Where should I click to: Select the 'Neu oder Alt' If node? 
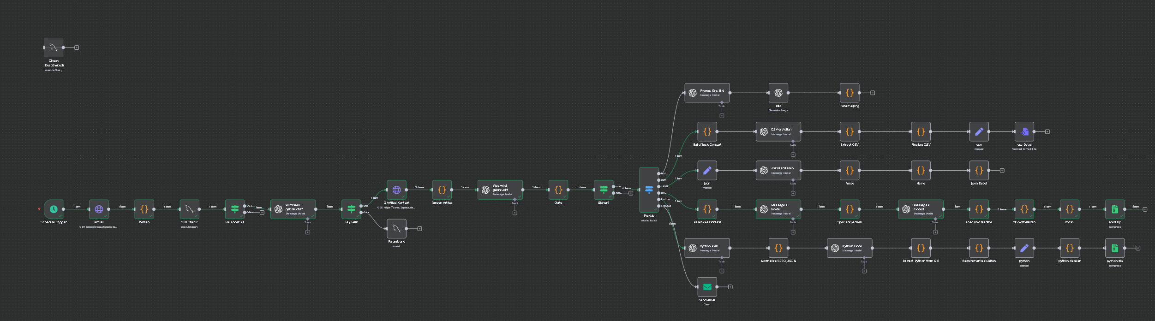[x=234, y=209]
